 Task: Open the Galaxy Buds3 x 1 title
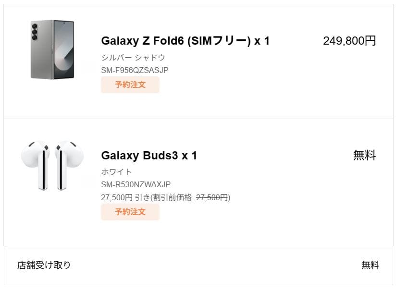point(149,156)
